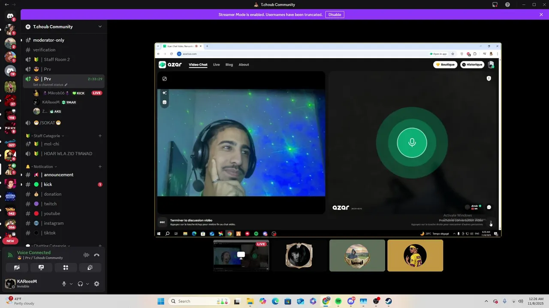Share your screen in voice panel
The image size is (549, 308).
41,267
